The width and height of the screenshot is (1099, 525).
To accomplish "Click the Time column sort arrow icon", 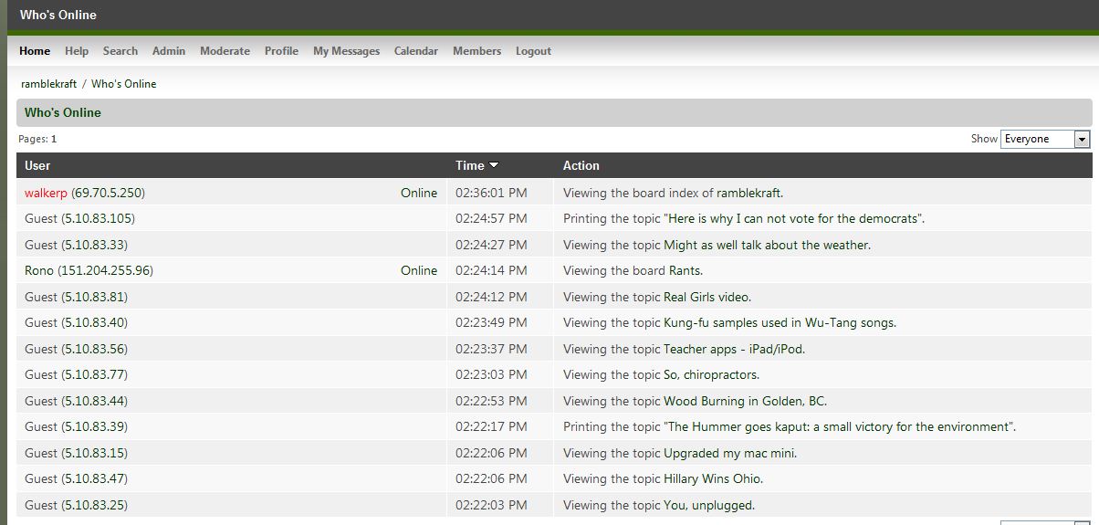I will (x=494, y=165).
